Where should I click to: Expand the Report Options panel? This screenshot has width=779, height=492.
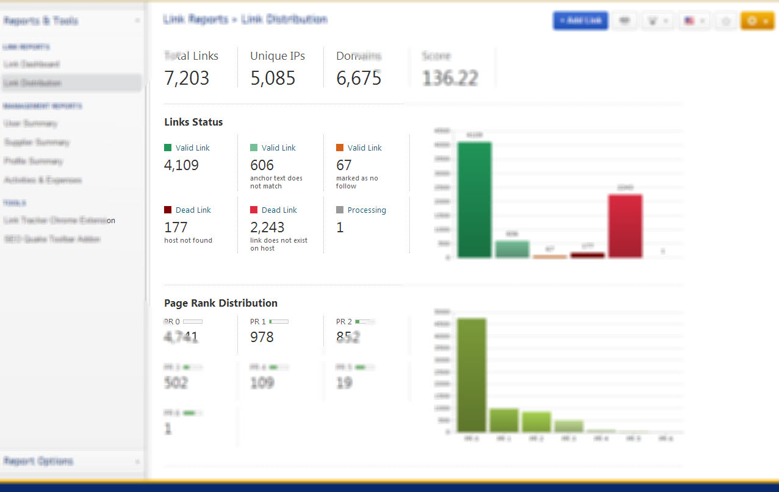coord(137,462)
